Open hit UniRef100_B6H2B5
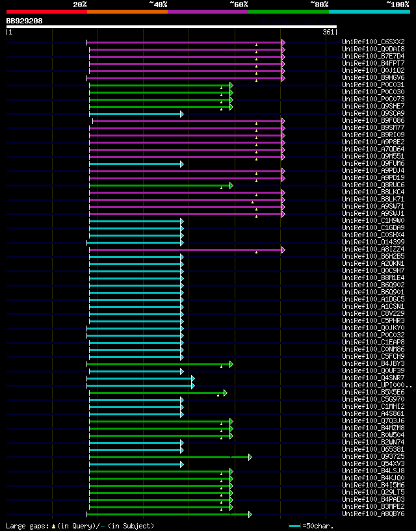This screenshot has width=416, height=531. (x=373, y=256)
